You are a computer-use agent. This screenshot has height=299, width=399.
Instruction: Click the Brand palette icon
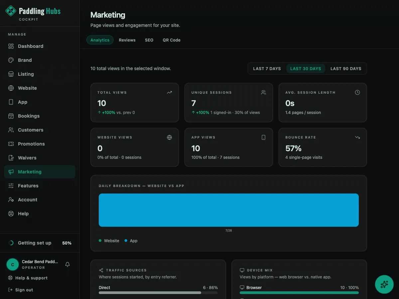(x=11, y=60)
